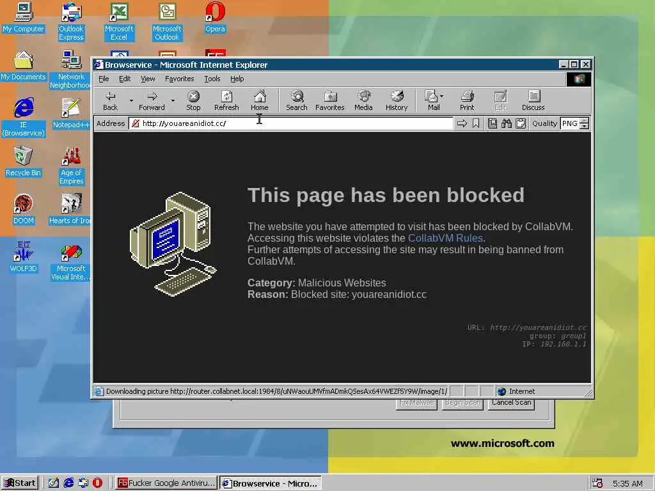Open the Opera desktop icon
Viewport: 655px width, 491px height.
(215, 17)
